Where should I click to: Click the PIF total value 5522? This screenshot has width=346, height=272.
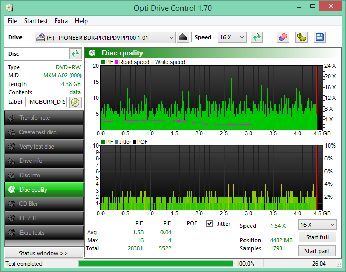[165, 248]
